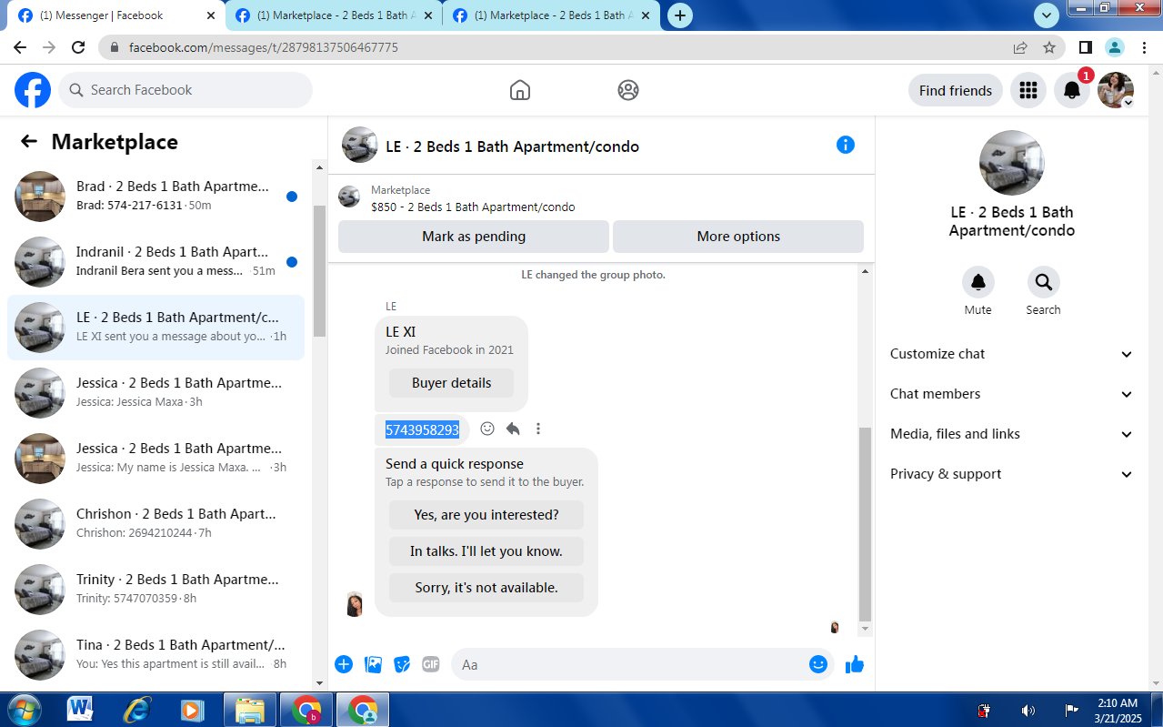This screenshot has width=1163, height=727.
Task: Open Tina conversation in list
Action: pyautogui.click(x=156, y=655)
